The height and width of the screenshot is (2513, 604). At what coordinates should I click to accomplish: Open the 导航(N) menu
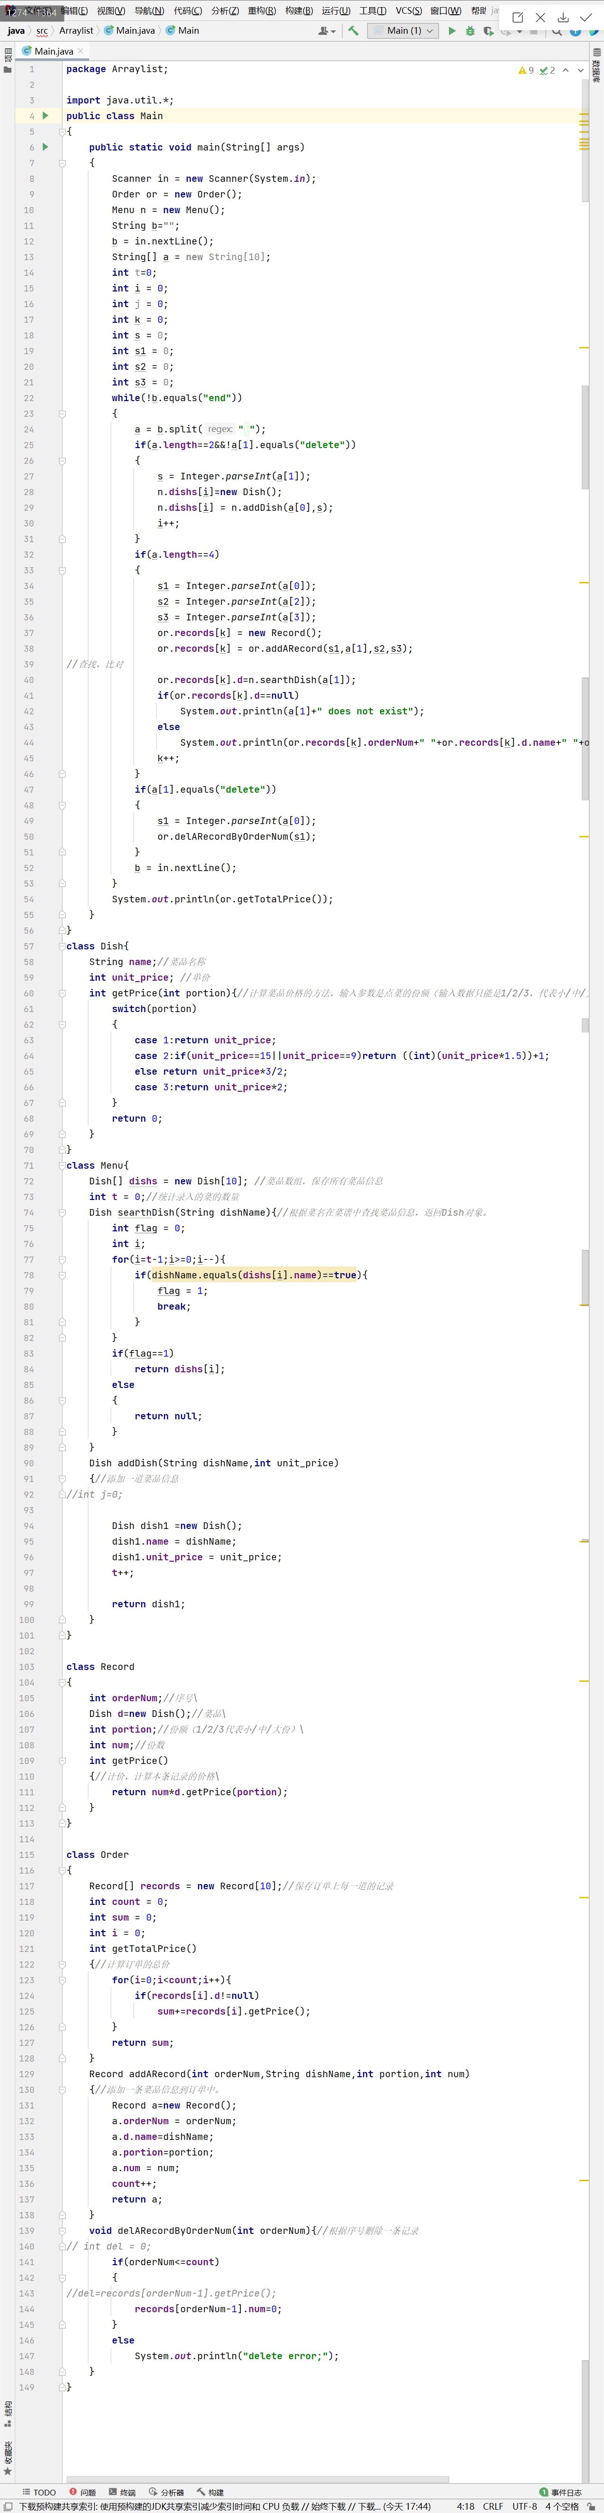click(x=149, y=11)
